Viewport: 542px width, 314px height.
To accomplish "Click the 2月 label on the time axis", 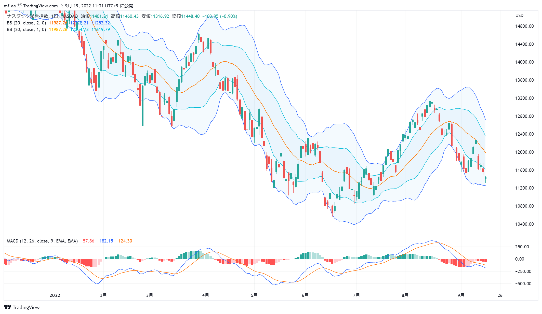I will click(103, 295).
